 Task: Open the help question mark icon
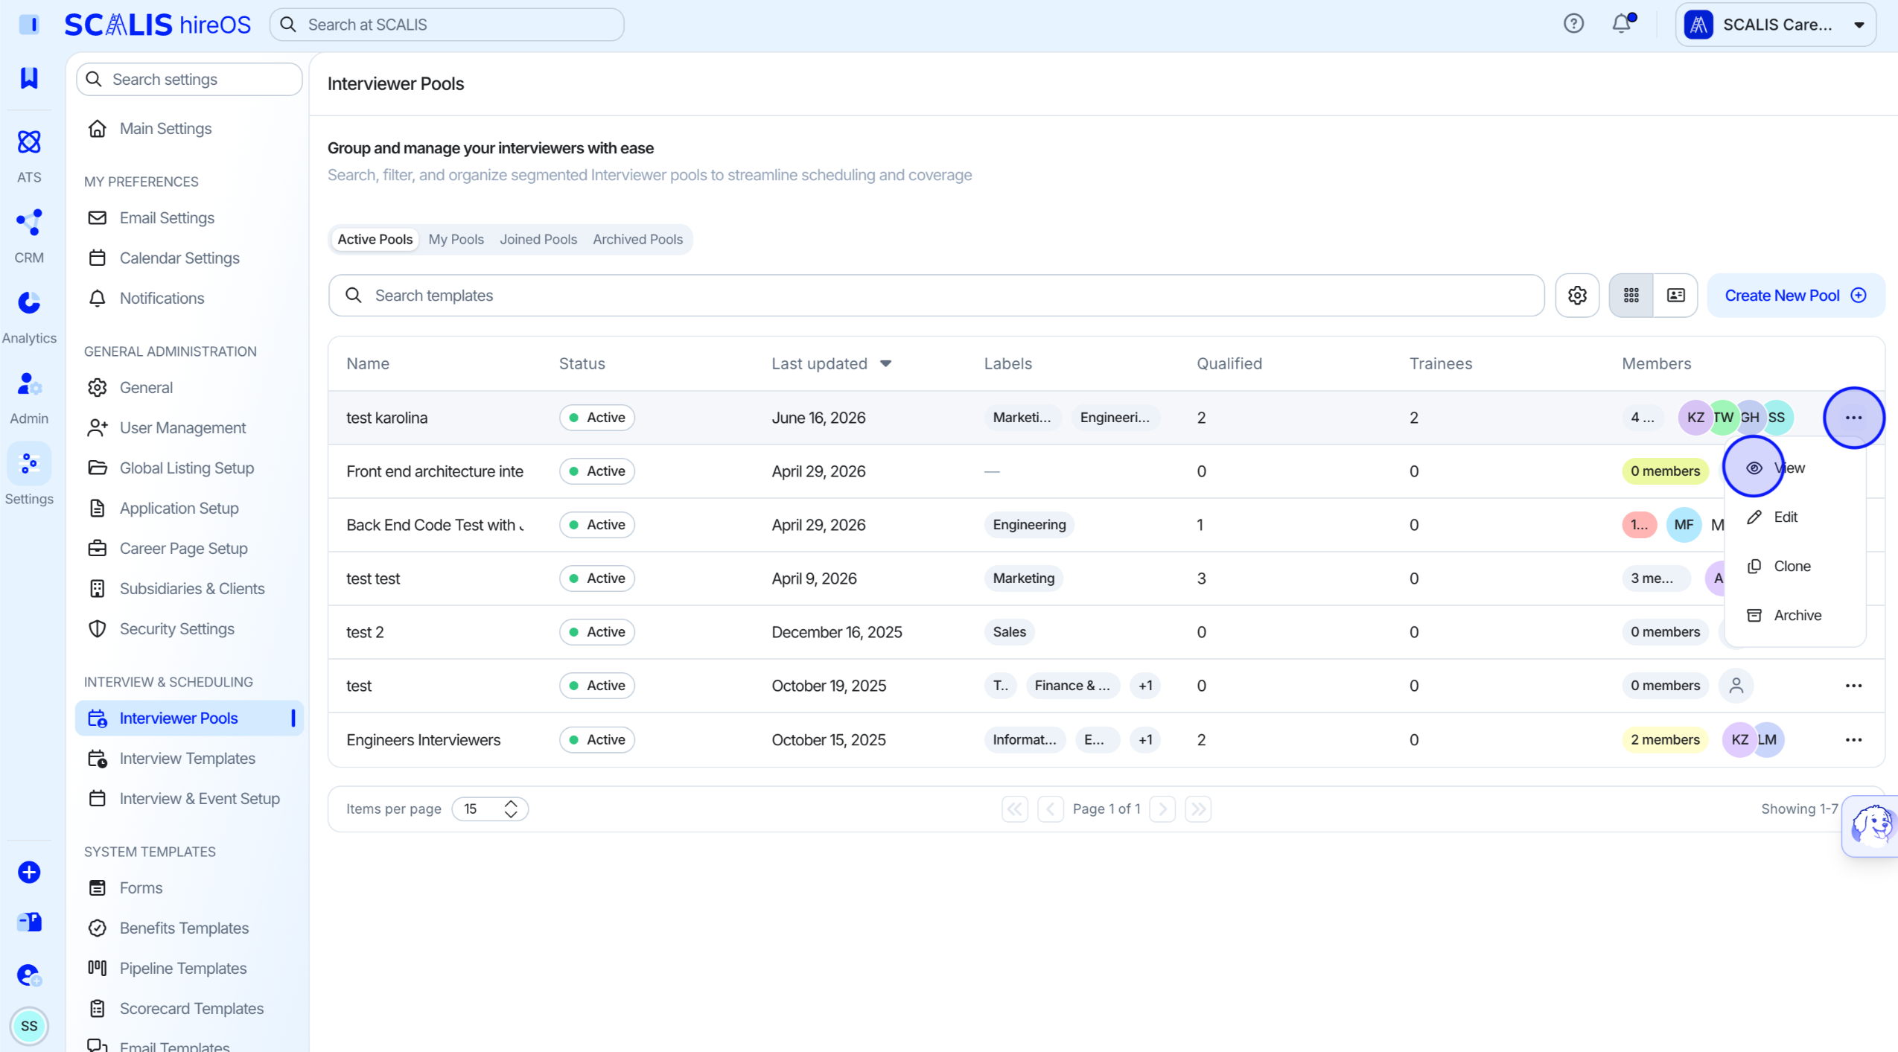pos(1573,24)
